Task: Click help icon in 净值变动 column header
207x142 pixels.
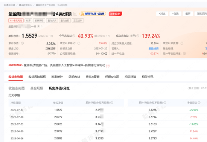Action: click(x=199, y=103)
